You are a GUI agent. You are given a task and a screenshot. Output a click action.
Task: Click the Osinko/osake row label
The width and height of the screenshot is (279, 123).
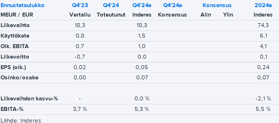pos(19,78)
